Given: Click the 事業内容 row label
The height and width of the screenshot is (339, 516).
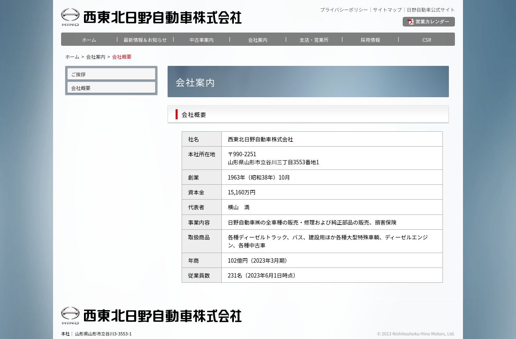Looking at the screenshot, I should tap(199, 222).
